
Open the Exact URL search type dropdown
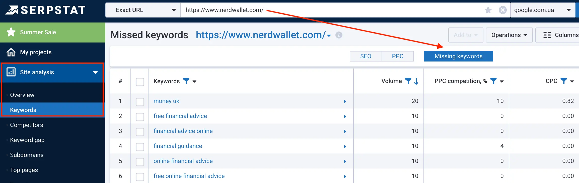tap(143, 10)
